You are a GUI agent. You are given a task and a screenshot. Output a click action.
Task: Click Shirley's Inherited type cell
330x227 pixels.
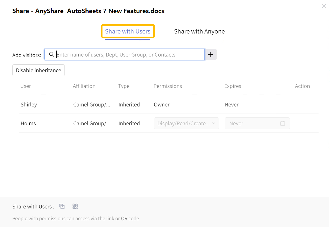[x=129, y=105]
